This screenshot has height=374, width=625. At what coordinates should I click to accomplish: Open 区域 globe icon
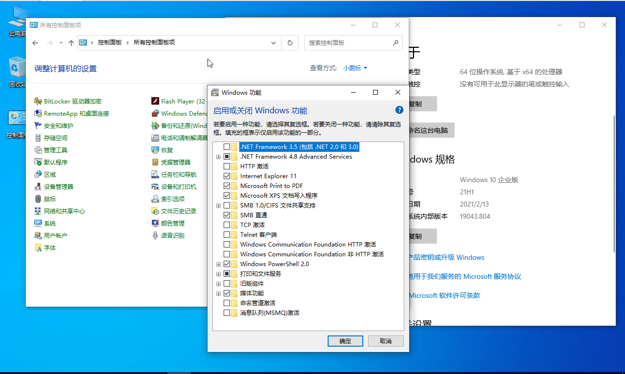38,174
